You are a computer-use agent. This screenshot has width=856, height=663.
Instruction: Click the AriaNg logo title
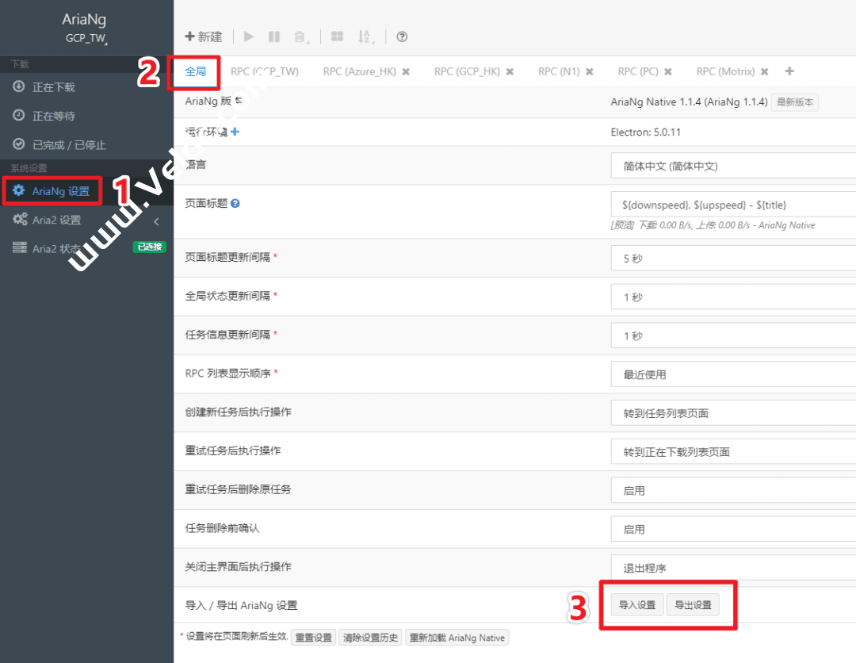coord(84,19)
